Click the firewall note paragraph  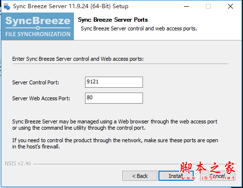click(115, 144)
